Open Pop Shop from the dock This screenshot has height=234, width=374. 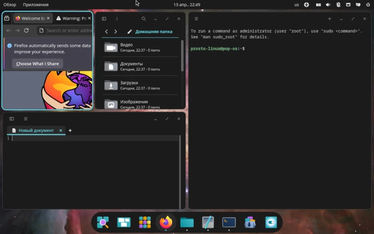point(250,222)
